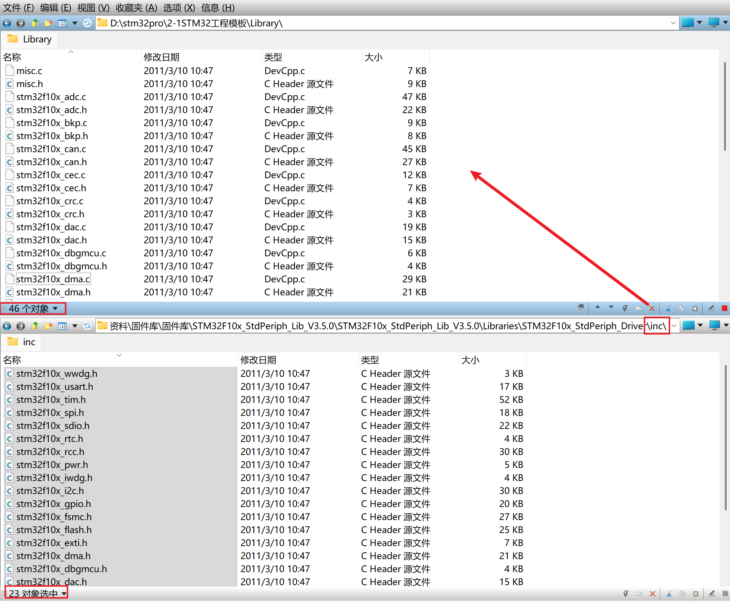Open the '23 对象选中' status dropdown

coord(64,594)
